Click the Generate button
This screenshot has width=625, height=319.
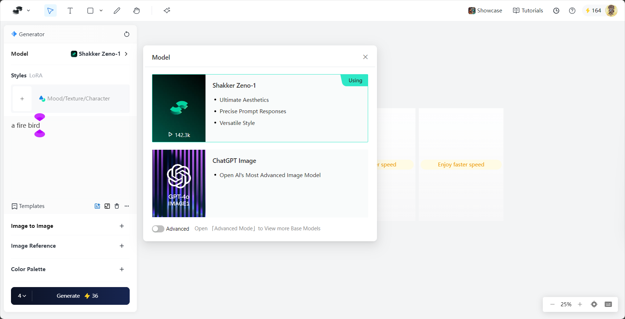coord(77,296)
